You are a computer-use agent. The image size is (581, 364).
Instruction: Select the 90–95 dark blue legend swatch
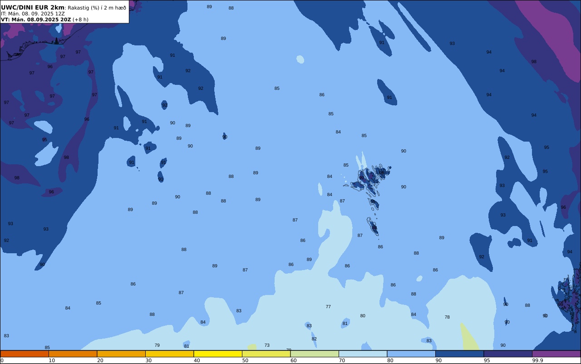[x=459, y=354]
